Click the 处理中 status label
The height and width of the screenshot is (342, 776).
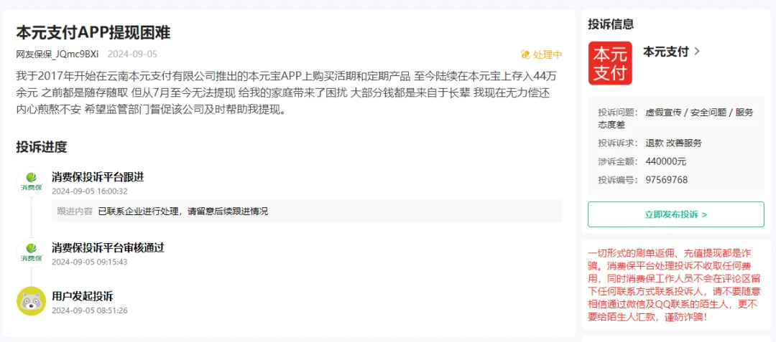coord(548,54)
